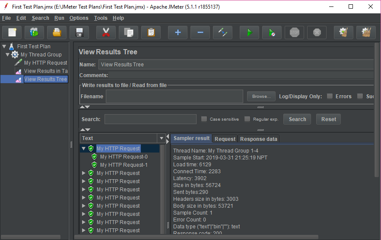Click the Latency: 3902 line
This screenshot has width=381, height=240.
(x=190, y=178)
